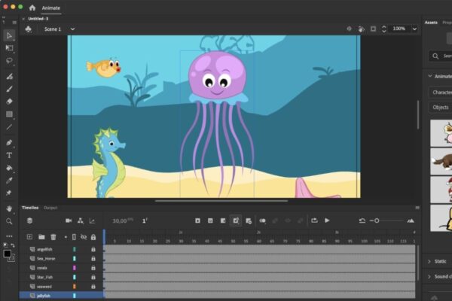Click the black stroke color swatch

(7, 254)
